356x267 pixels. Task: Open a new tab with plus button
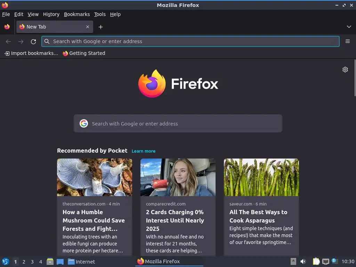(x=100, y=27)
